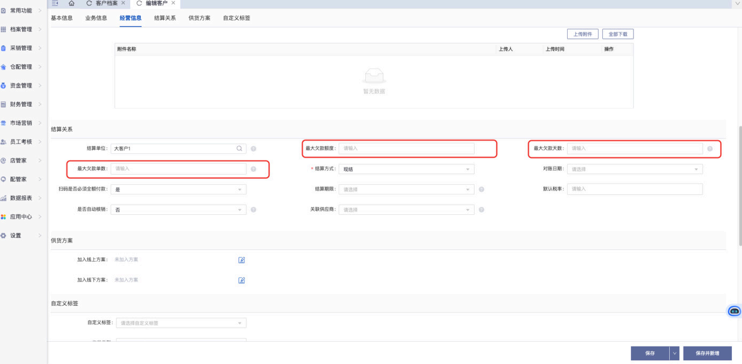Open the 结算方式 dropdown
The image size is (742, 364).
coord(406,169)
